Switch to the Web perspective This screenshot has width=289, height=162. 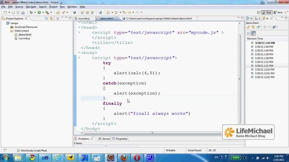tap(266, 13)
